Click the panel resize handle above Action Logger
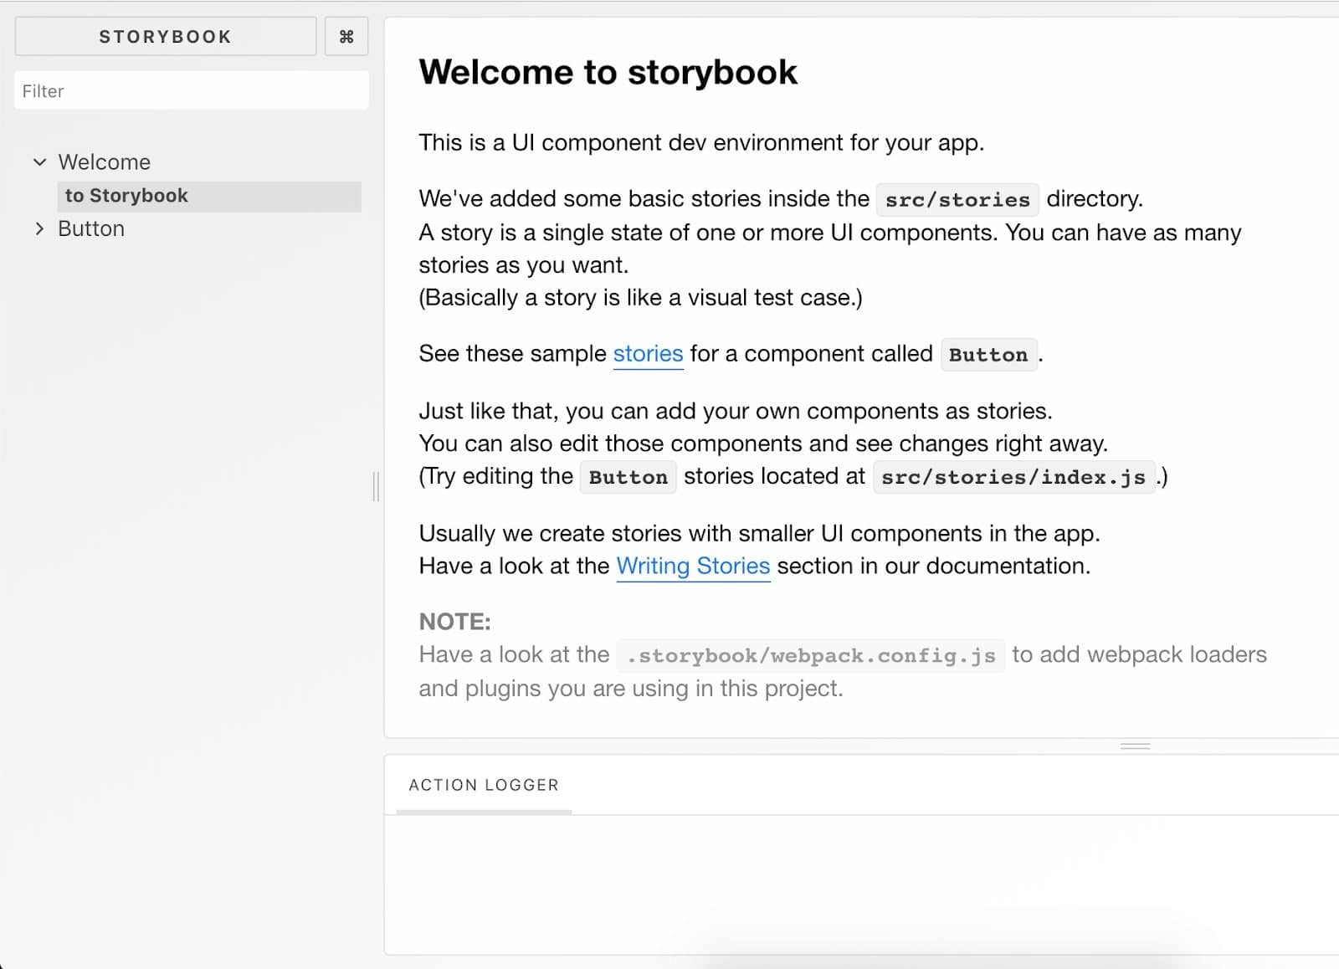Viewport: 1339px width, 969px height. click(1136, 744)
